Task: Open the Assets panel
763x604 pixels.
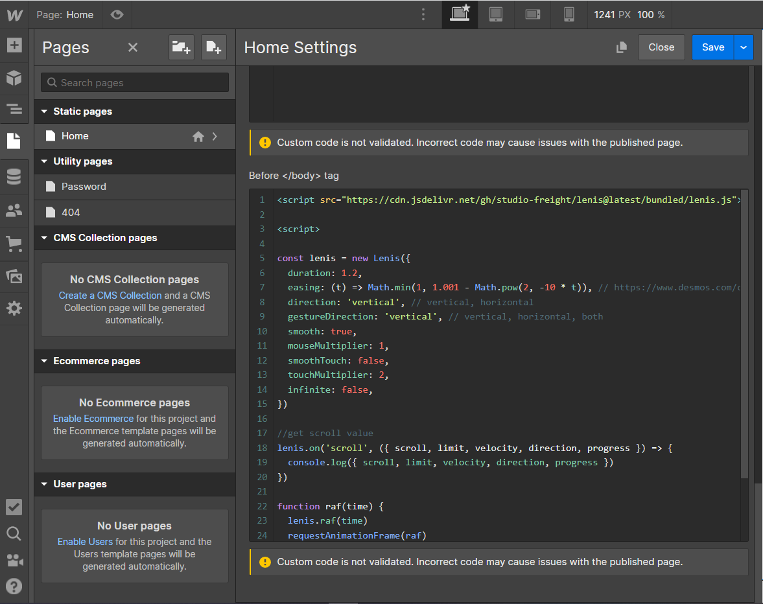Action: click(x=14, y=276)
